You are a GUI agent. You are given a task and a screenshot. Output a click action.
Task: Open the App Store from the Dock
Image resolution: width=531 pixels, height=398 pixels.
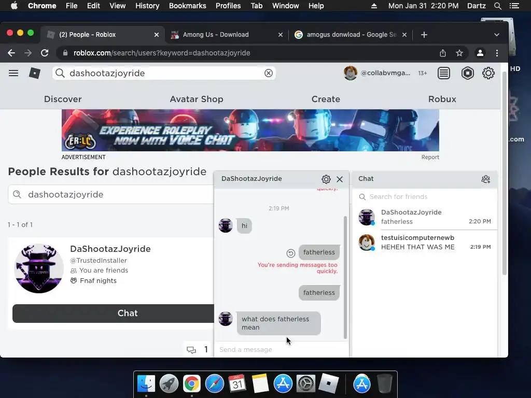283,384
